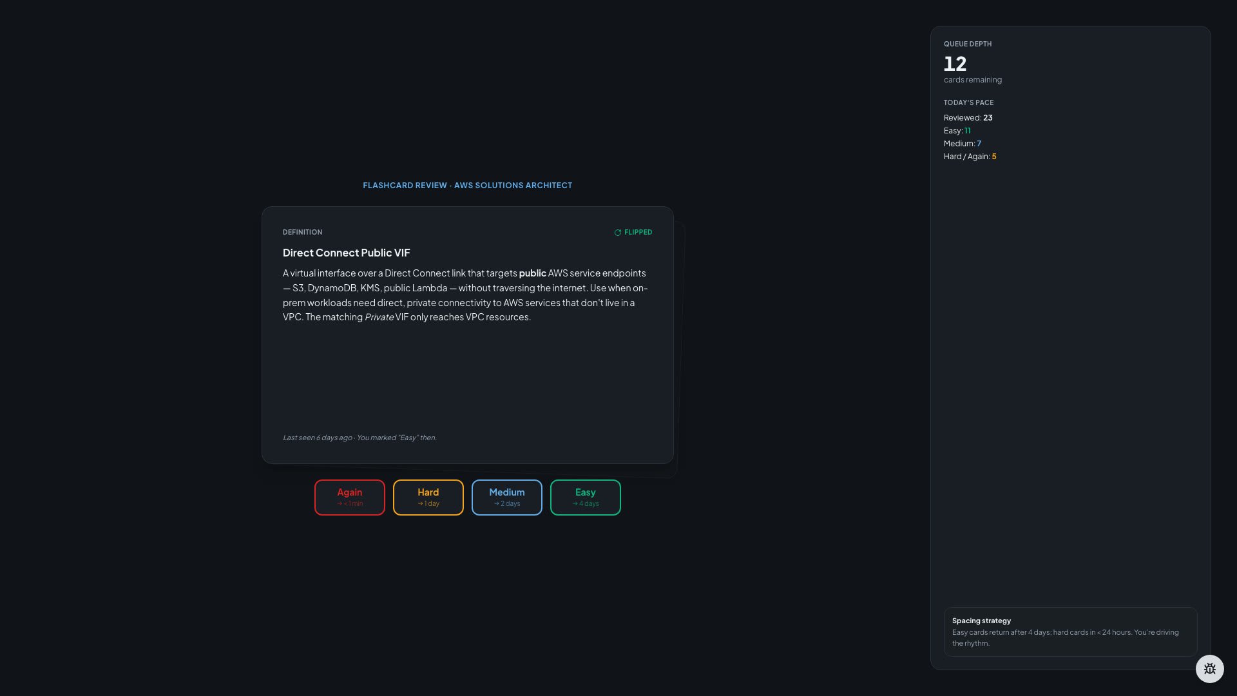The image size is (1237, 696).
Task: Click the Flashcard Review AWS Solutions Architect heading
Action: [468, 186]
